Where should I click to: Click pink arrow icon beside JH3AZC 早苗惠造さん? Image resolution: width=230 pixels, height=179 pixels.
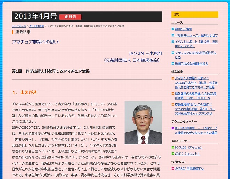point(173,168)
